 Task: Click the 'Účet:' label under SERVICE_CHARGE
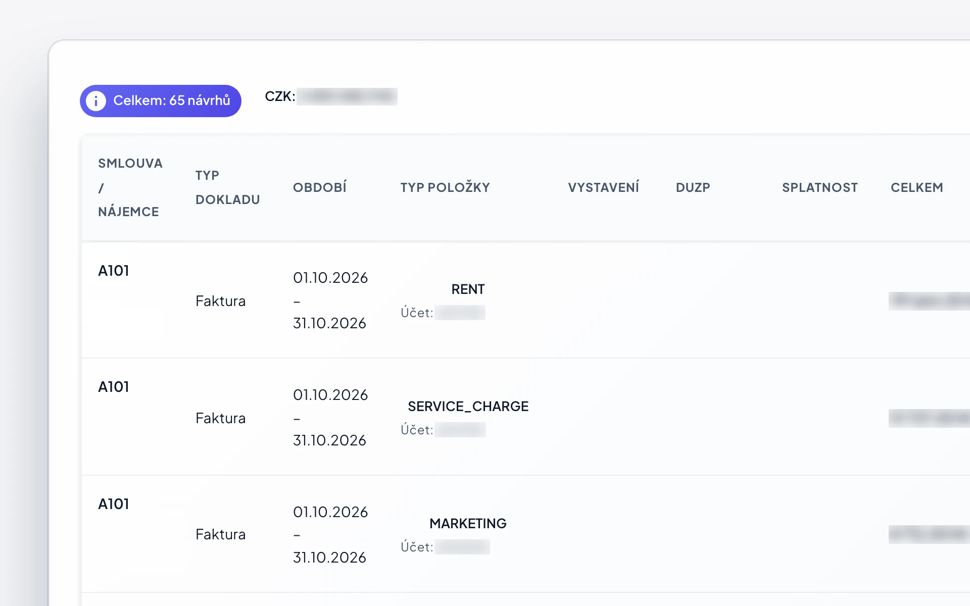pyautogui.click(x=417, y=430)
